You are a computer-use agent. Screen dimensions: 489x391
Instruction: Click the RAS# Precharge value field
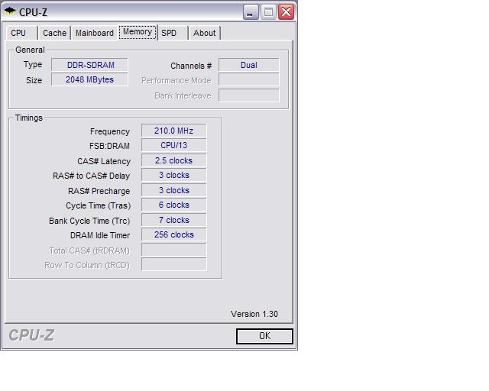174,190
